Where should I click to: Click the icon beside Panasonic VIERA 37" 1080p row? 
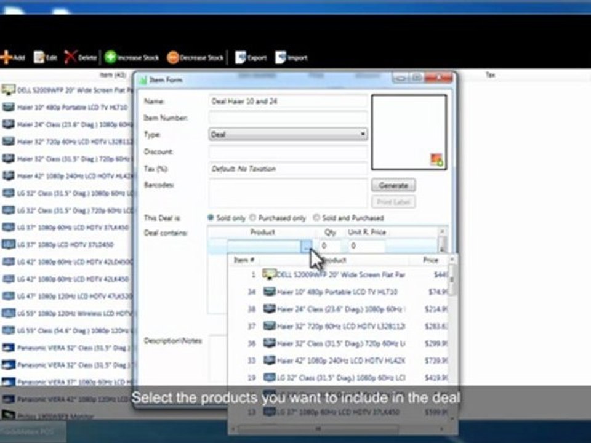tap(8, 381)
